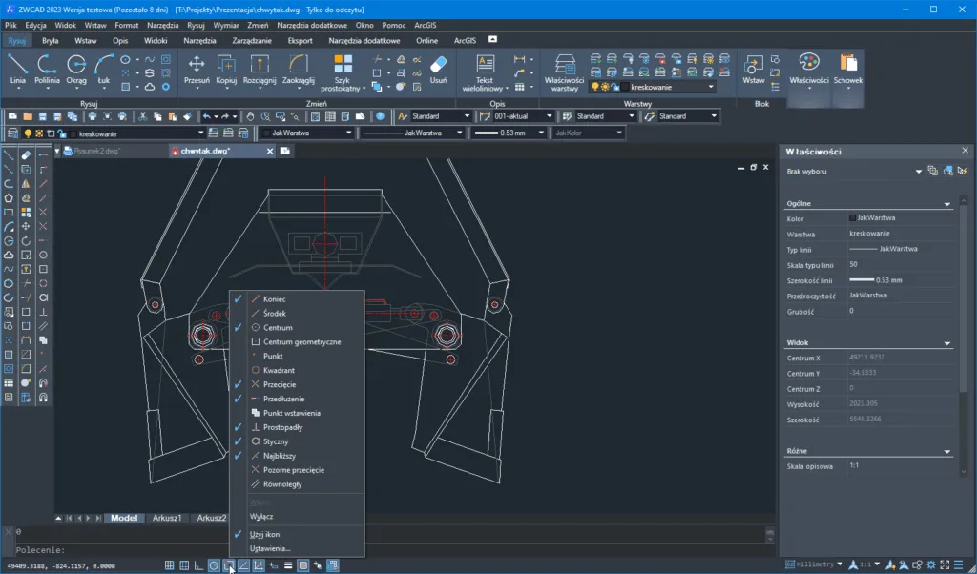This screenshot has width=977, height=574.
Task: Open the JakKolor plot style dropdown
Action: click(588, 133)
